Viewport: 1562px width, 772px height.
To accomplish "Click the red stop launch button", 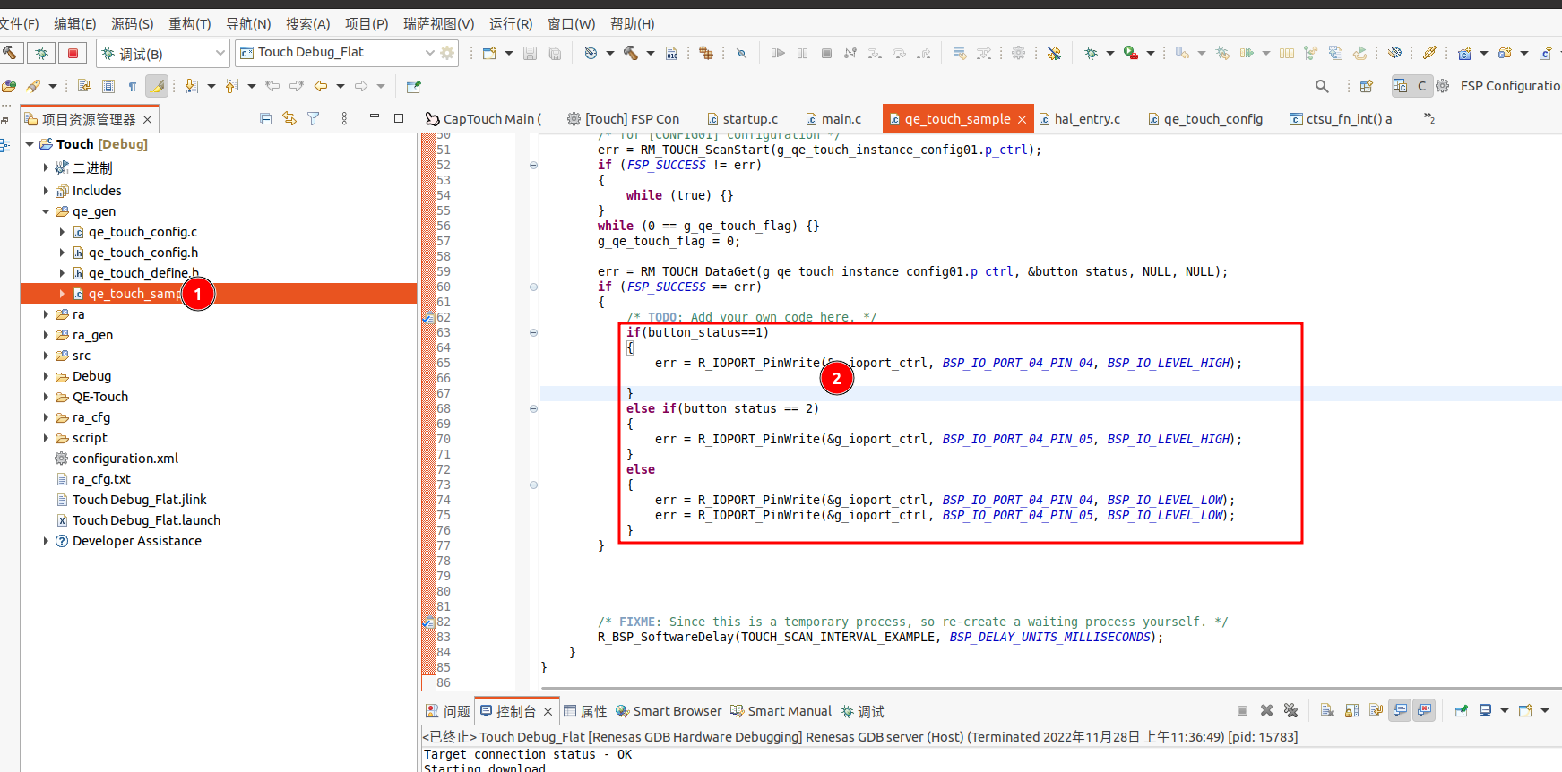I will (x=73, y=53).
